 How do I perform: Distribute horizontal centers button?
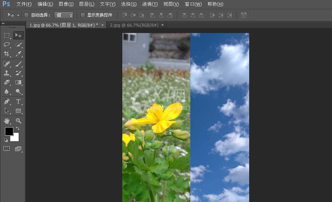tap(221, 15)
